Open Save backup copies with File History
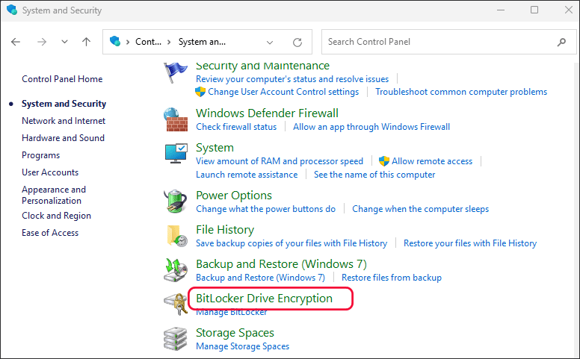The height and width of the screenshot is (359, 580). pyautogui.click(x=291, y=243)
